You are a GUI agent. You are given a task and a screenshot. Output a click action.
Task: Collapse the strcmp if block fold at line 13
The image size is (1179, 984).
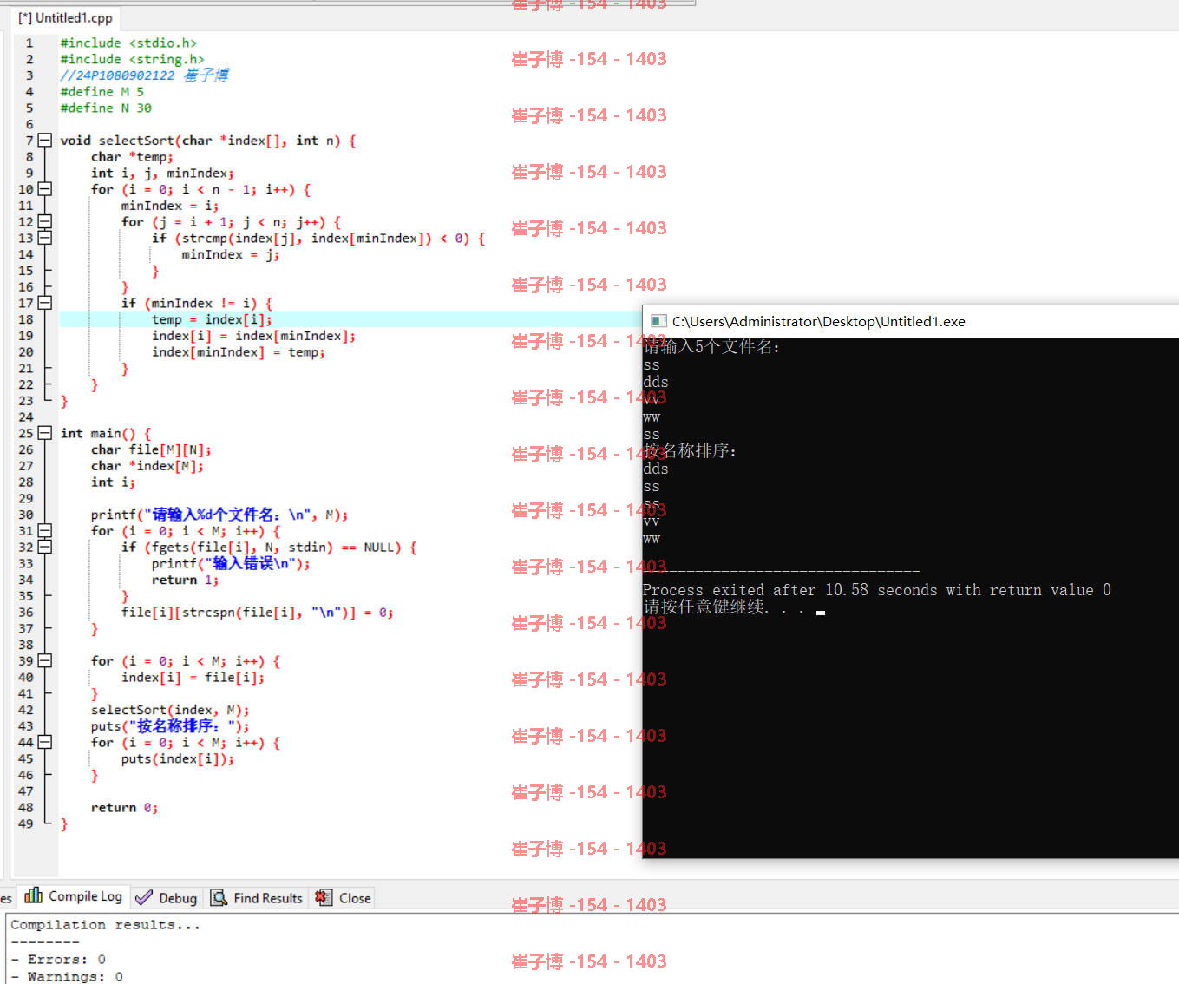pos(45,237)
